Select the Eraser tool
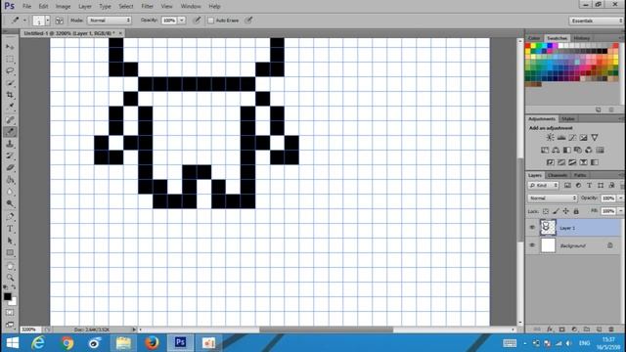This screenshot has height=352, width=626. [x=10, y=167]
